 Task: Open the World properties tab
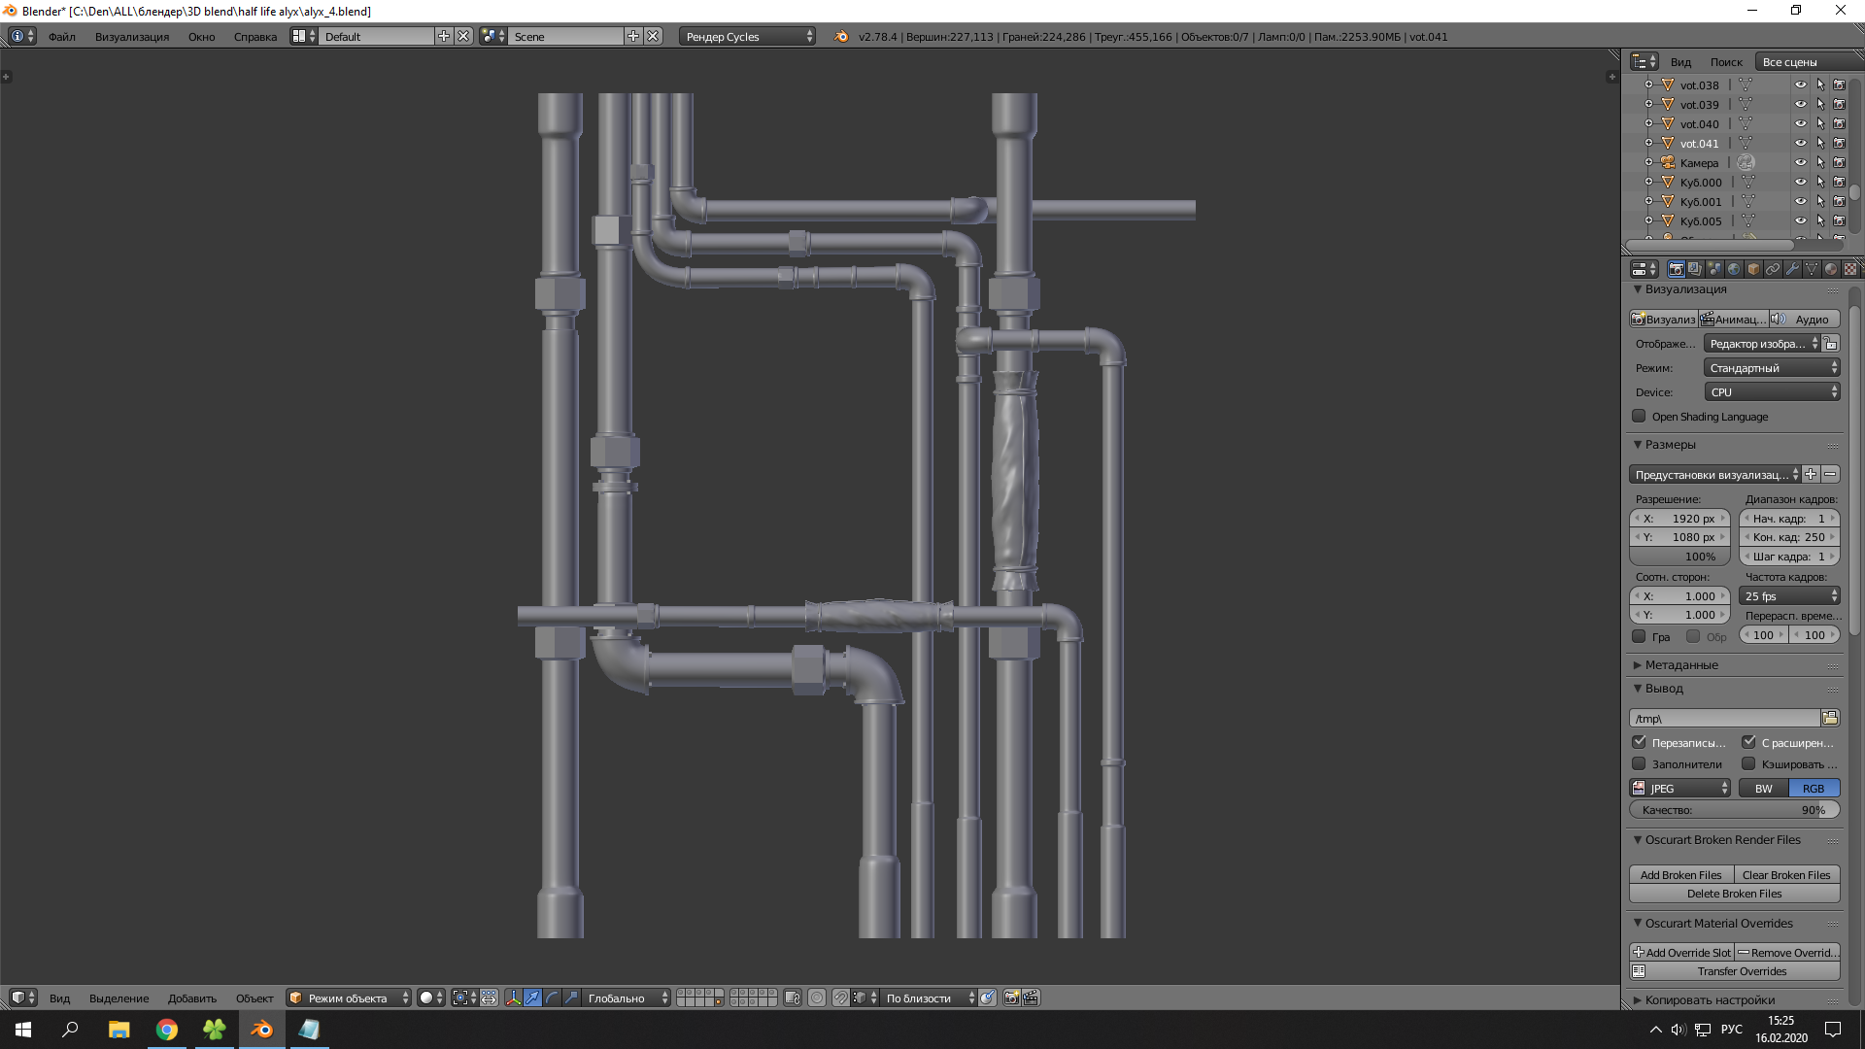[x=1734, y=269]
